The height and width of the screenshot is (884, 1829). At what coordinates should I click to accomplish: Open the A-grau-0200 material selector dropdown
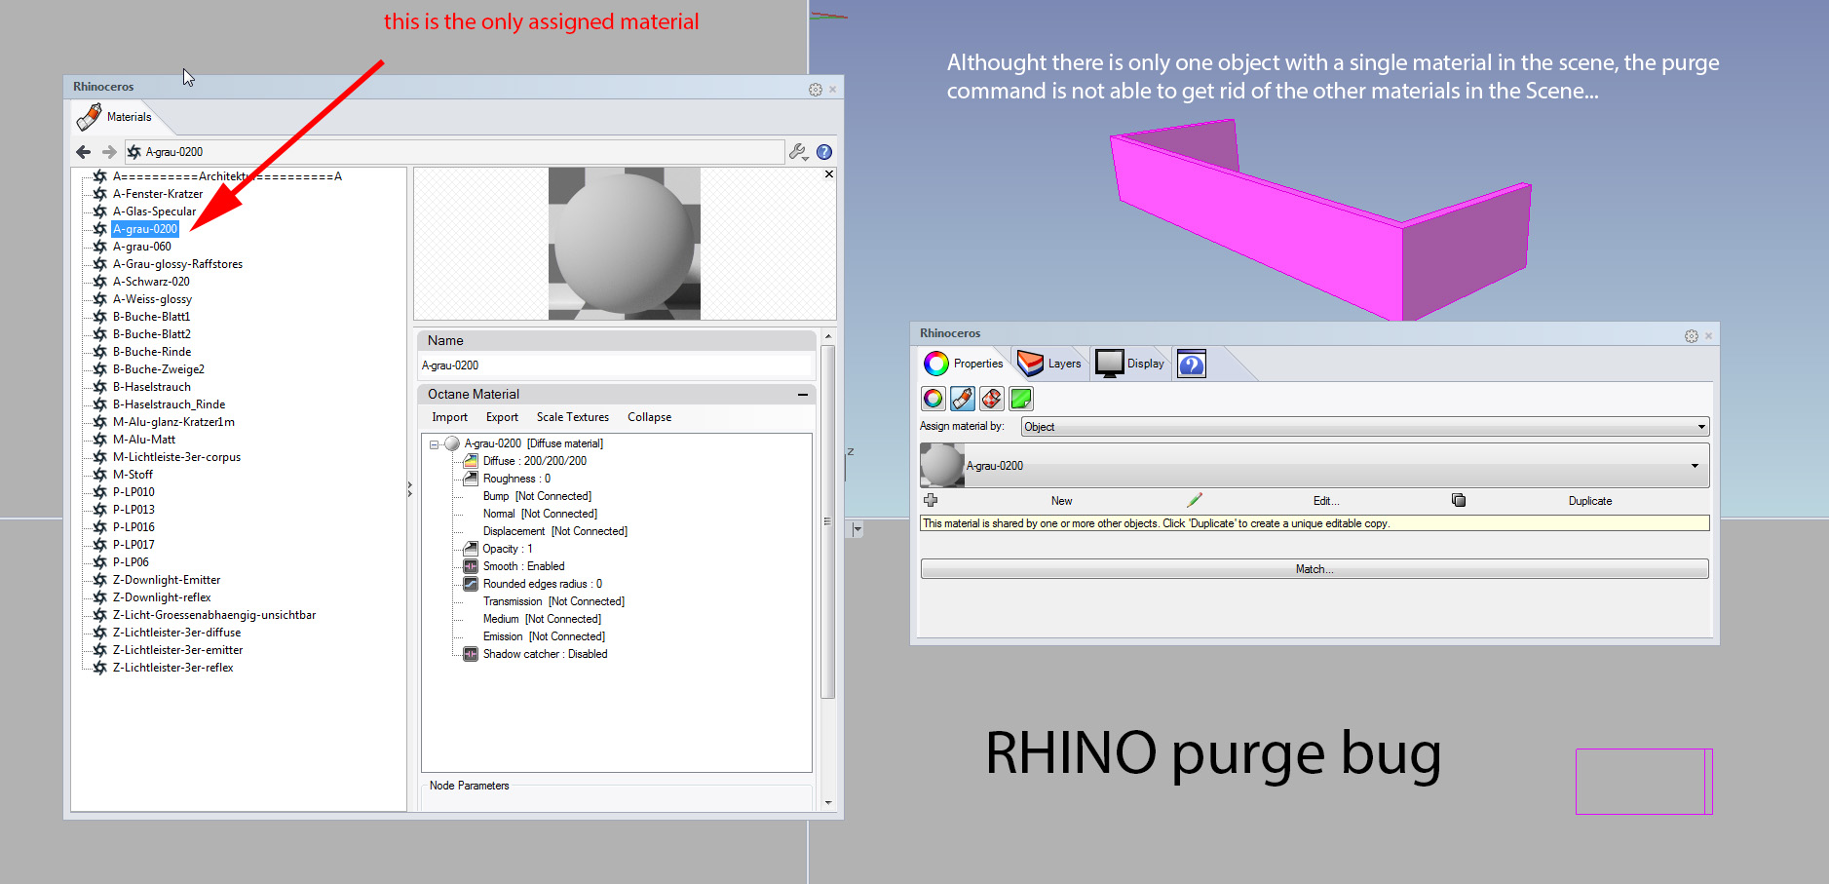(1315, 466)
